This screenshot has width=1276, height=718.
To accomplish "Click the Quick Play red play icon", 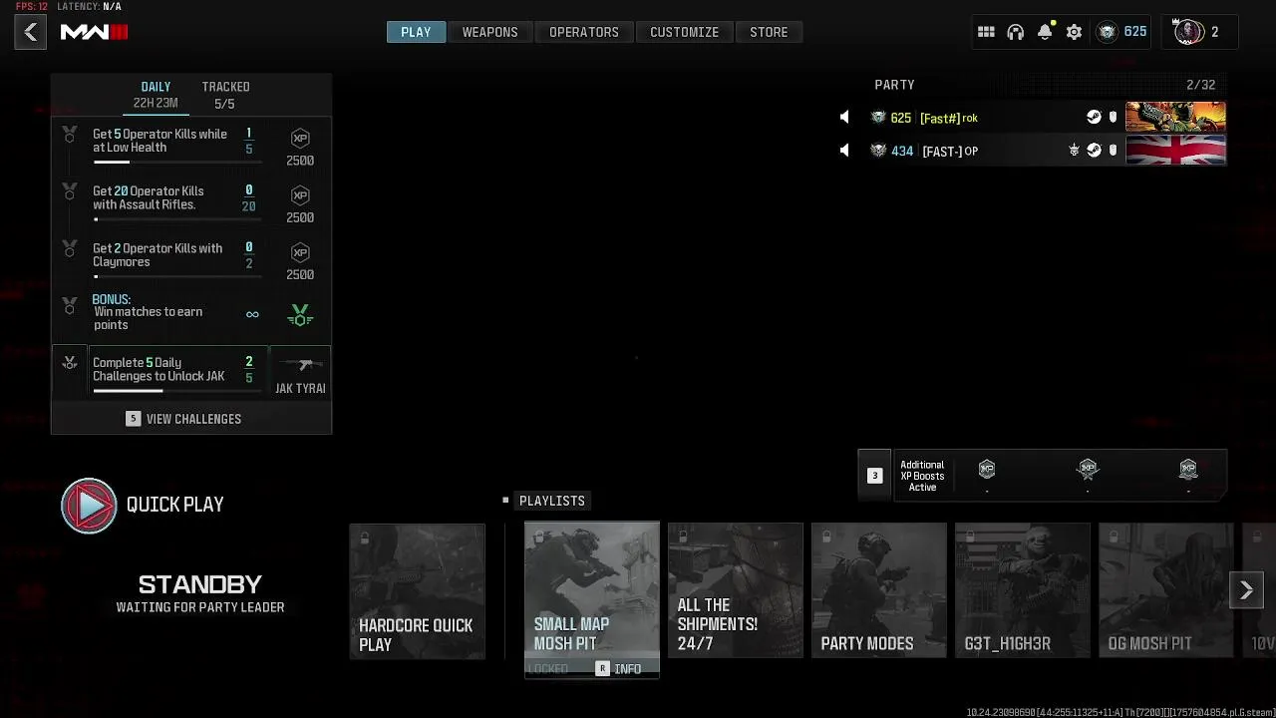I will tap(89, 506).
